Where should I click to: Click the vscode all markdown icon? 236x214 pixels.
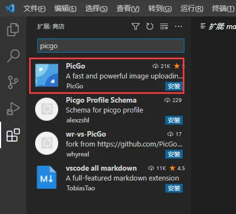click(47, 177)
